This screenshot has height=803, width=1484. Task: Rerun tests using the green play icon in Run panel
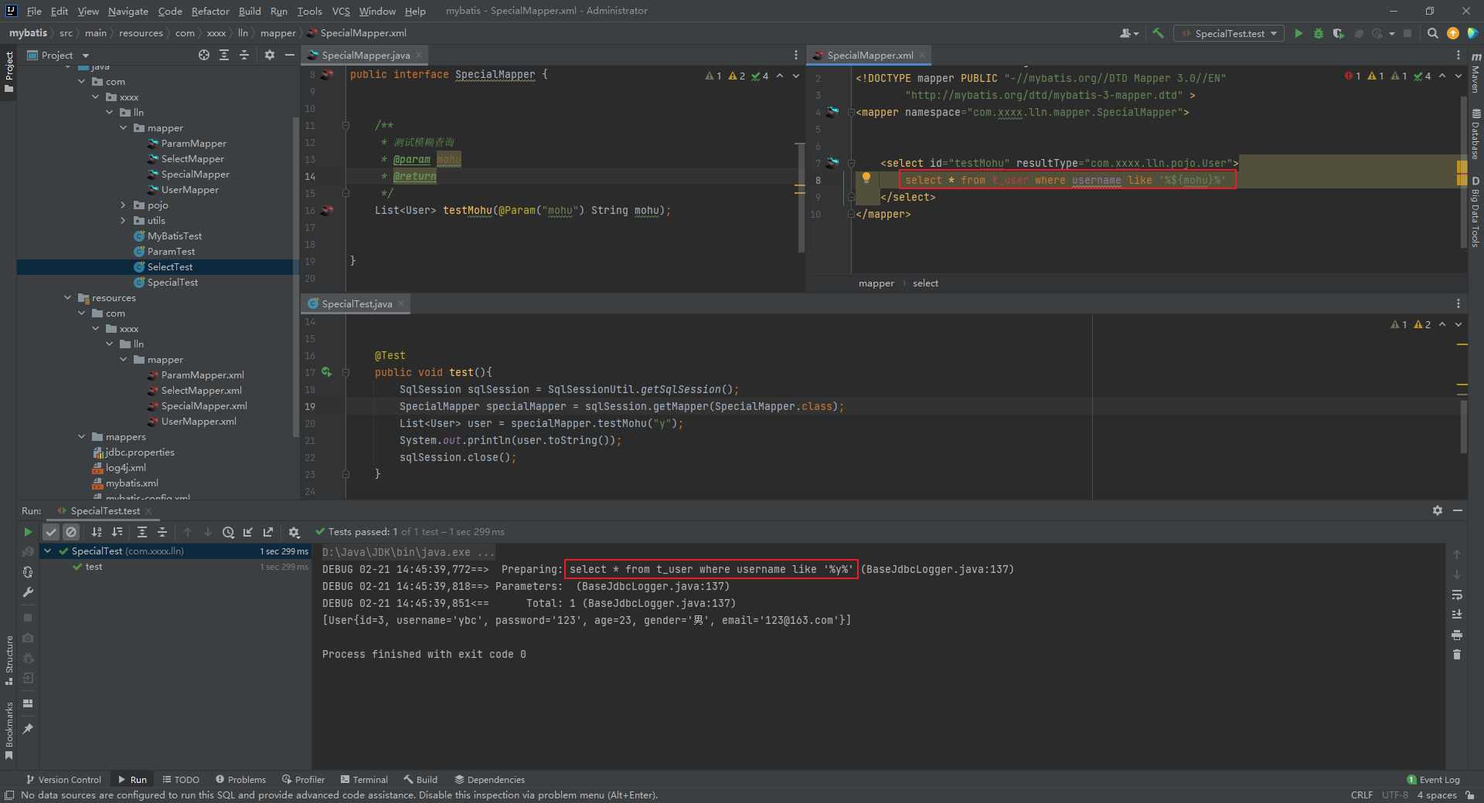click(28, 532)
